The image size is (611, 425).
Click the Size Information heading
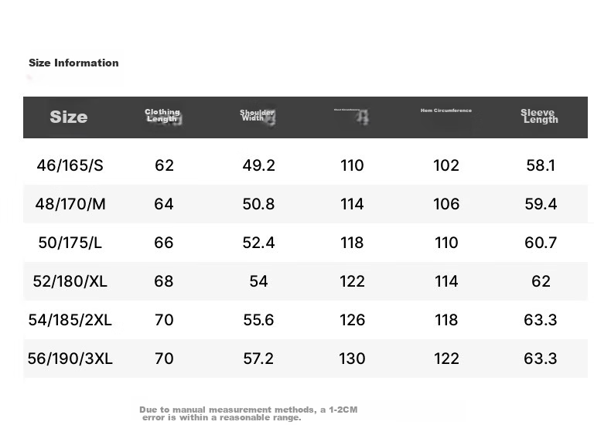[x=73, y=63]
